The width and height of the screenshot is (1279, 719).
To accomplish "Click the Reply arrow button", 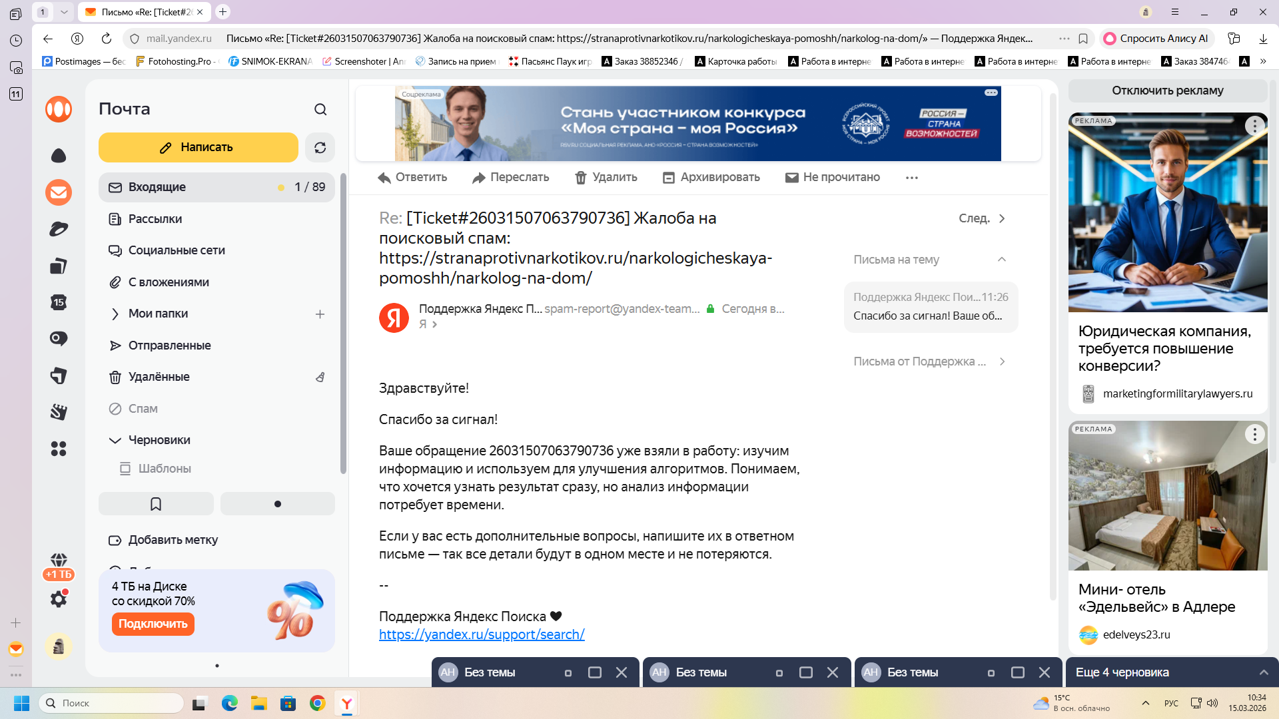I will tap(412, 178).
